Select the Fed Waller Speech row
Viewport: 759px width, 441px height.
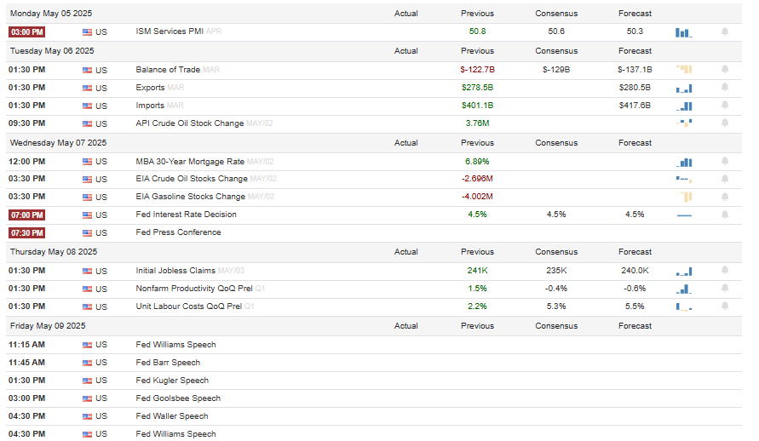tap(374, 416)
